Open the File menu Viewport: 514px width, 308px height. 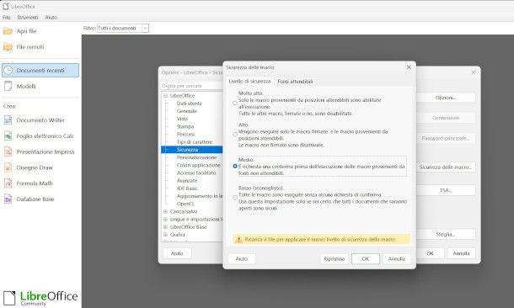pyautogui.click(x=7, y=18)
